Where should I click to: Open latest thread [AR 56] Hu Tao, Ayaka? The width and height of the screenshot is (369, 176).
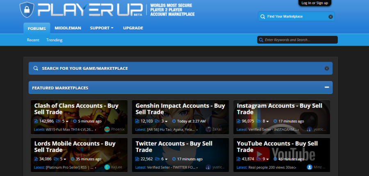(x=171, y=129)
